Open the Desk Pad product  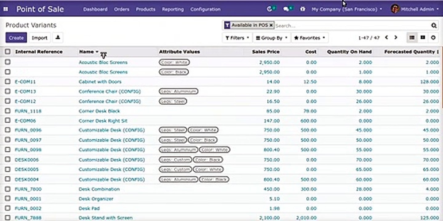click(89, 208)
